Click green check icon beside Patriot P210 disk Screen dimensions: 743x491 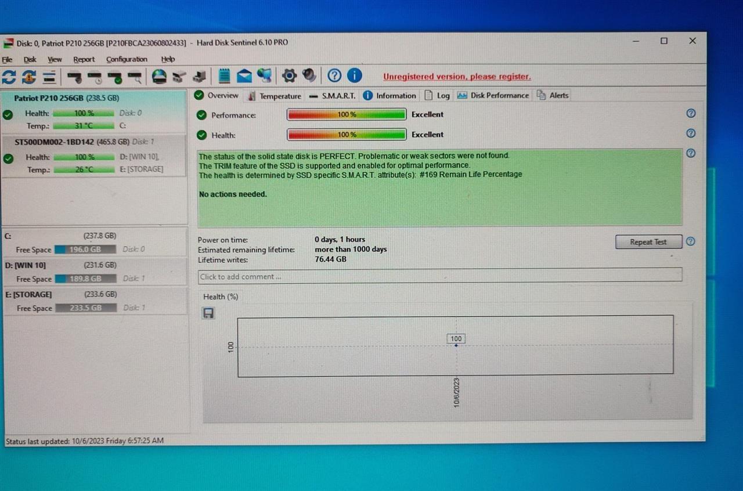click(x=8, y=115)
